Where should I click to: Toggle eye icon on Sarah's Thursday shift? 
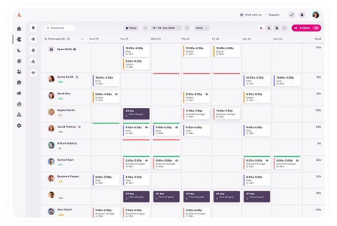207,94
